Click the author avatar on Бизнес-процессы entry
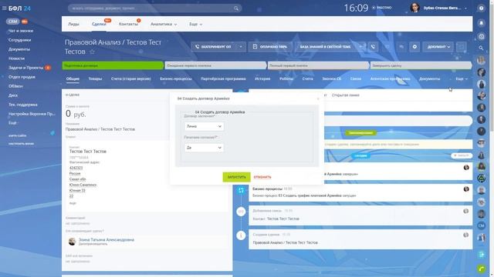This screenshot has height=277, width=494. [466, 189]
